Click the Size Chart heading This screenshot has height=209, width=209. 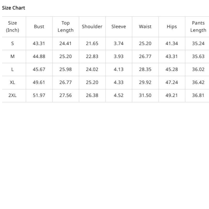tap(14, 8)
